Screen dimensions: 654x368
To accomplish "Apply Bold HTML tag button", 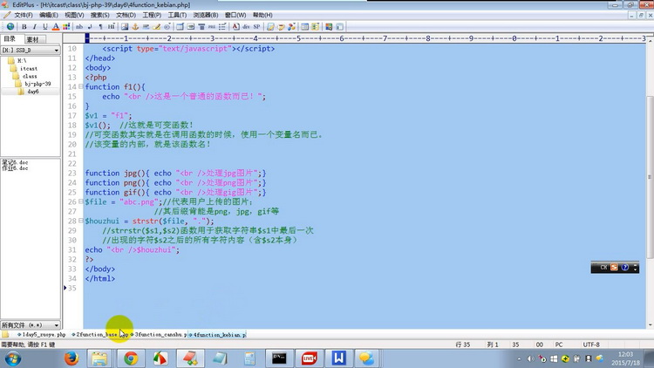I will (x=24, y=27).
